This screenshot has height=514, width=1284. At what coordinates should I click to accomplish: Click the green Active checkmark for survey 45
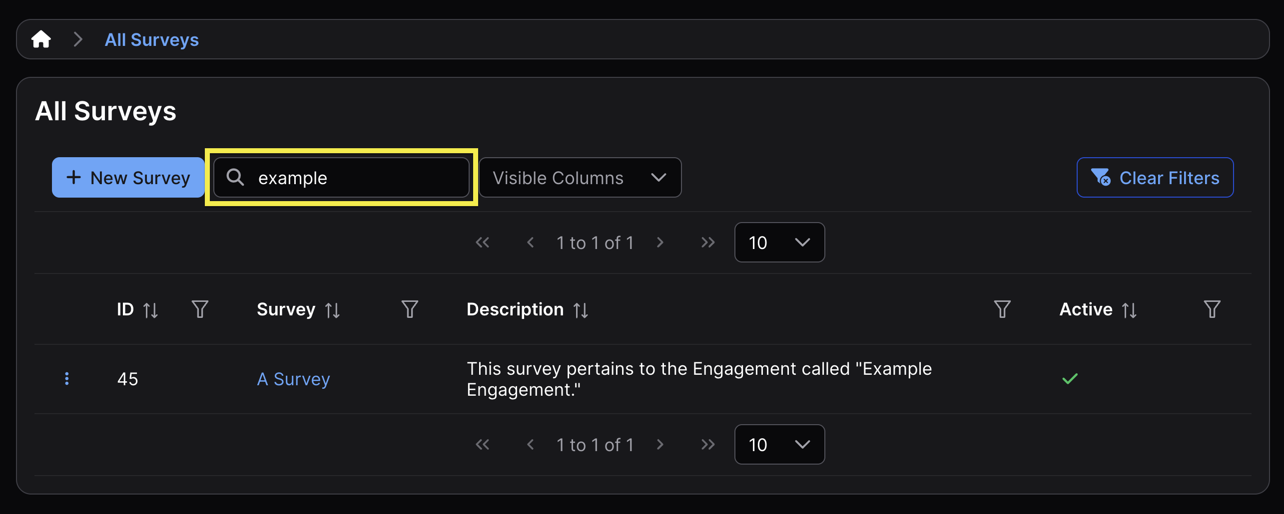[x=1070, y=379]
